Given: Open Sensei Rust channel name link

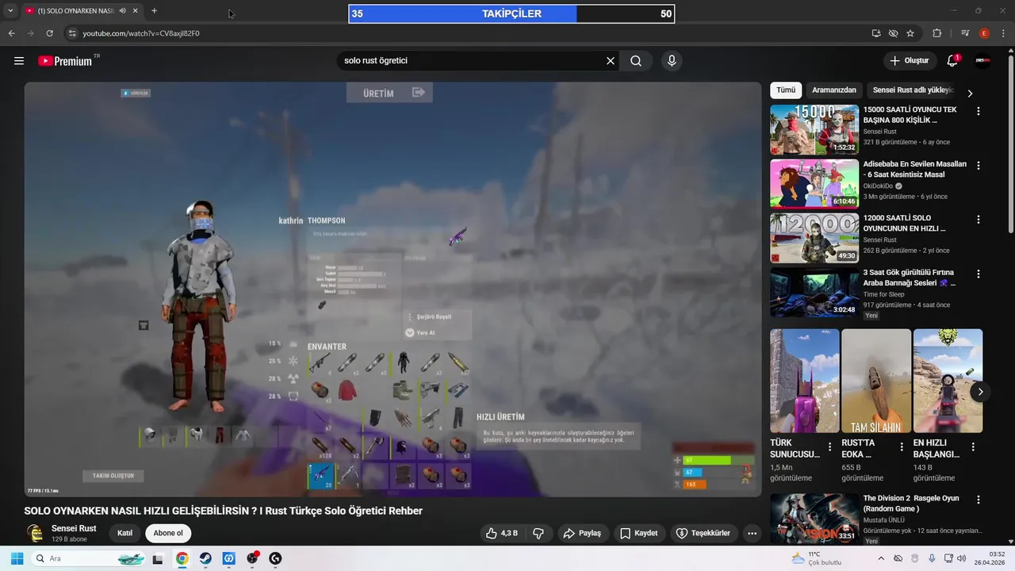Looking at the screenshot, I should [74, 528].
